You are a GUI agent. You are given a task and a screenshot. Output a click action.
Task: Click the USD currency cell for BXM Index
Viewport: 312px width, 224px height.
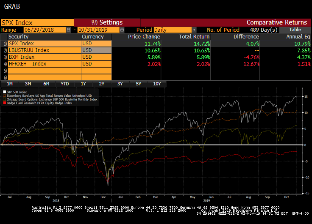[96, 57]
